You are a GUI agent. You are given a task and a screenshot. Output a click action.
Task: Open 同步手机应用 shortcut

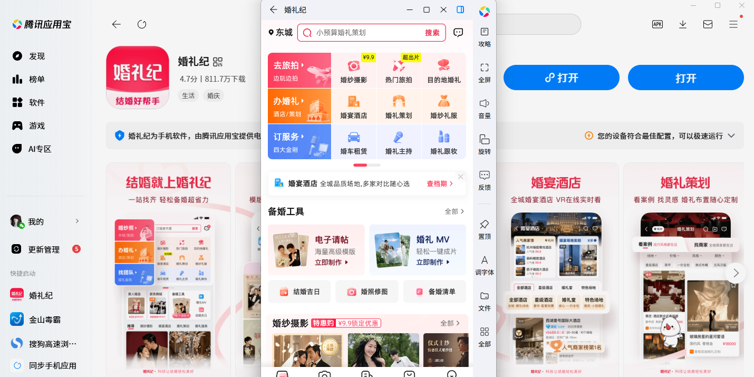pos(42,365)
